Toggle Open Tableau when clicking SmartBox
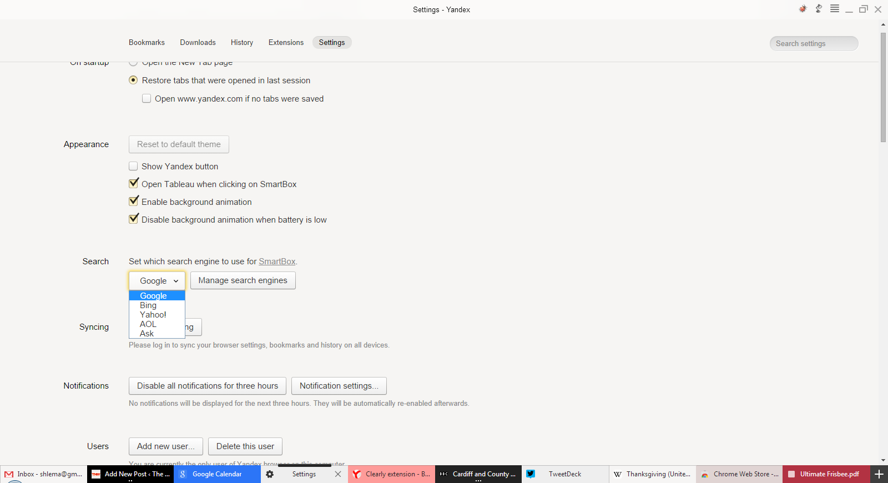This screenshot has width=888, height=483. click(x=133, y=183)
